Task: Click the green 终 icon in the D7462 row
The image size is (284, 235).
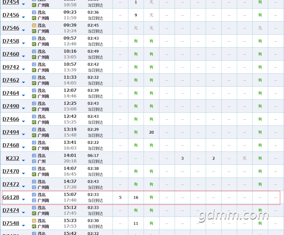Action: pyautogui.click(x=34, y=83)
